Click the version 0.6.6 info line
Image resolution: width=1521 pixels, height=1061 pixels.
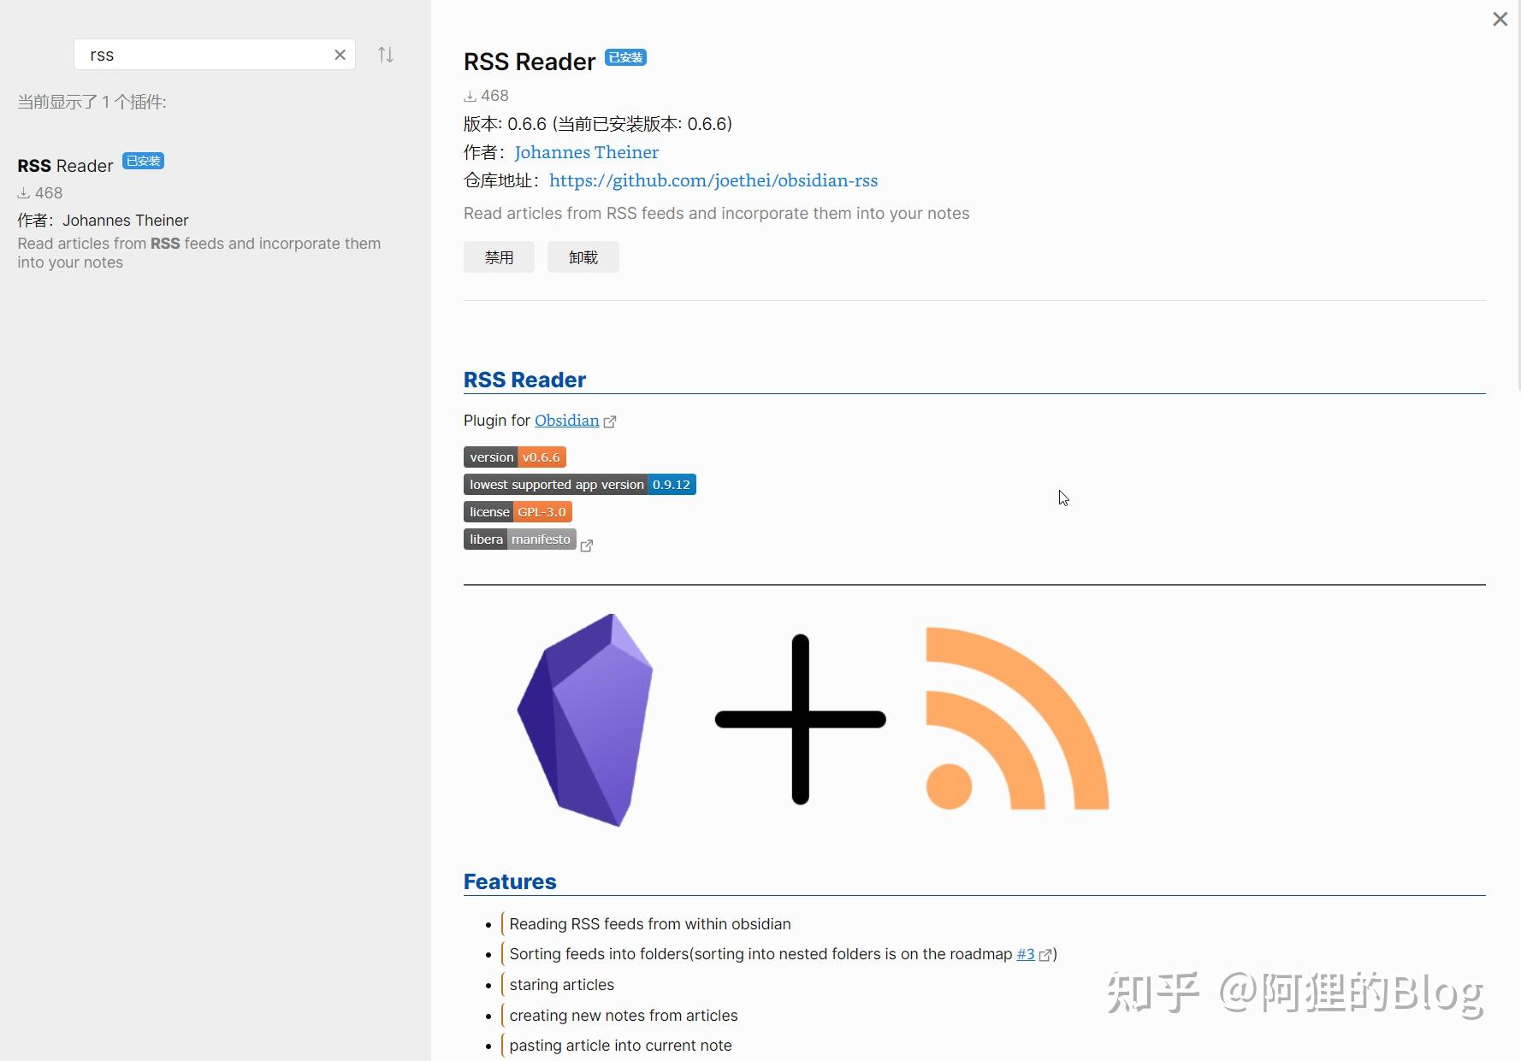point(597,124)
